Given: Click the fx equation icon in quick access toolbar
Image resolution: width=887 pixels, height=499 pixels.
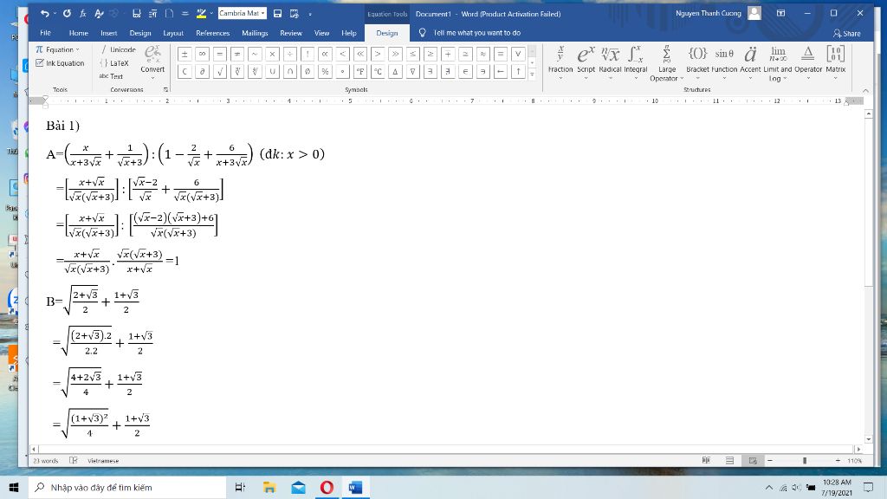Looking at the screenshot, I should click(x=82, y=13).
